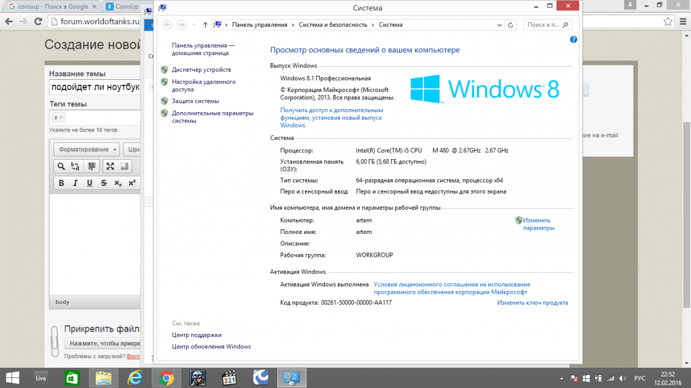Image resolution: width=691 pixels, height=388 pixels.
Task: Switch to the coinsup Google search tab
Action: 49,6
